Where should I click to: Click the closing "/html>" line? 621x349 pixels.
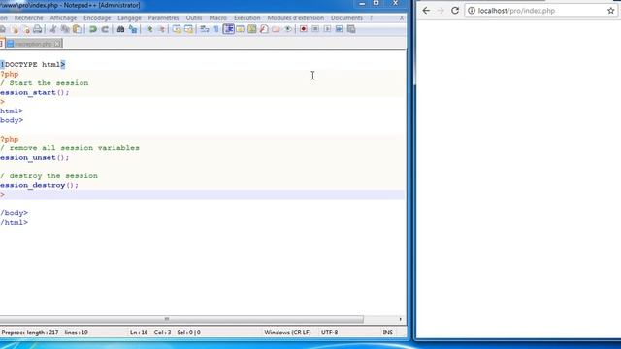pos(14,222)
